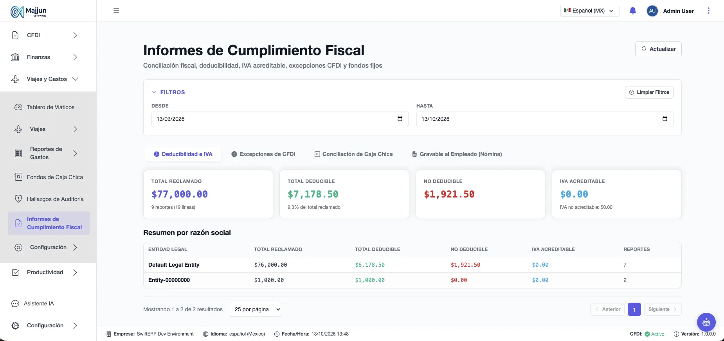Screen dimensions: 724x341
Task: Open Gravable al Empleado (Nómina) tab
Action: tap(457, 154)
